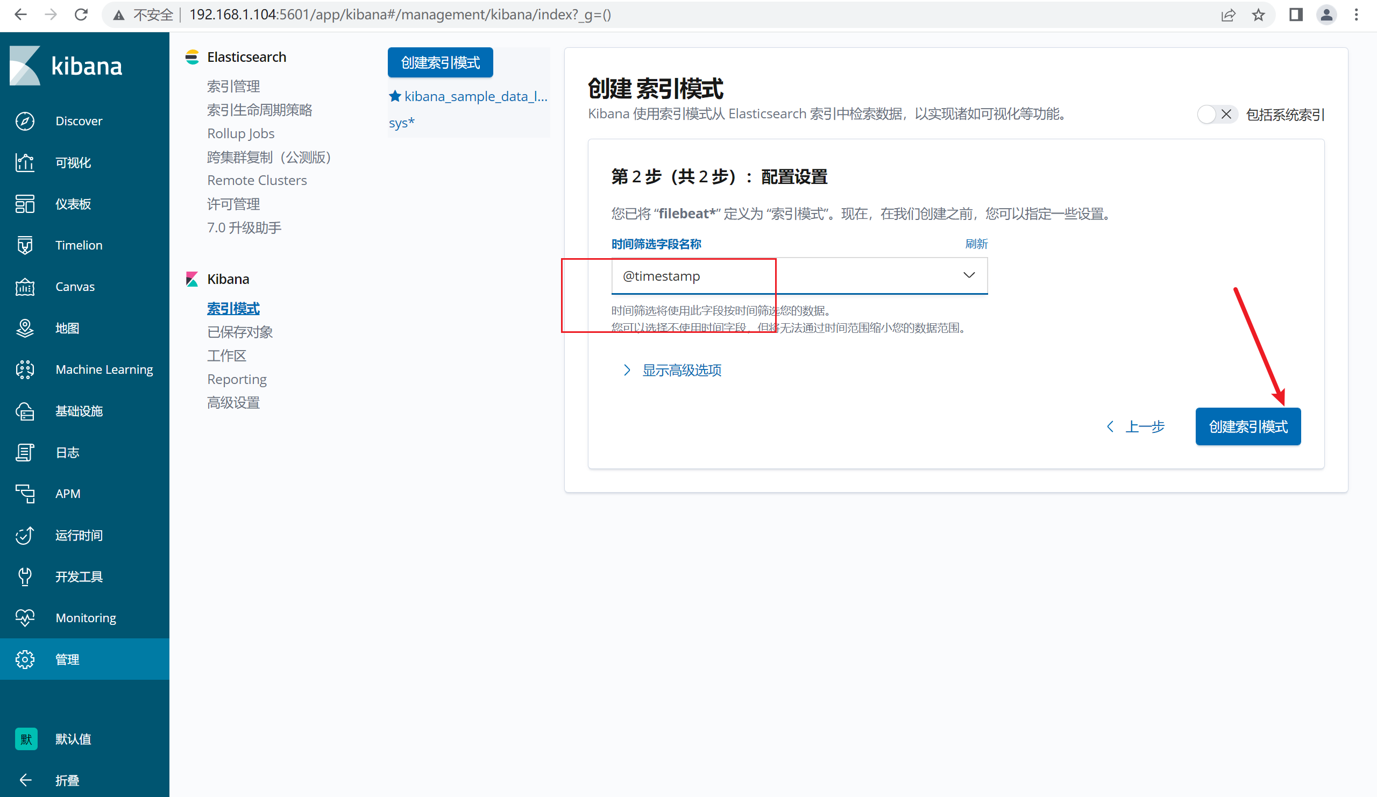Screen dimensions: 1377x797
Task: Click the Machine Learning sidebar label
Action: click(x=104, y=369)
